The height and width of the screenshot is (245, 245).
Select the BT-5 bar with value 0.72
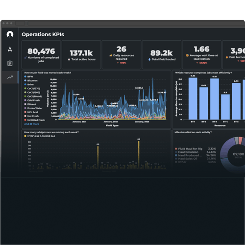coord(236,101)
